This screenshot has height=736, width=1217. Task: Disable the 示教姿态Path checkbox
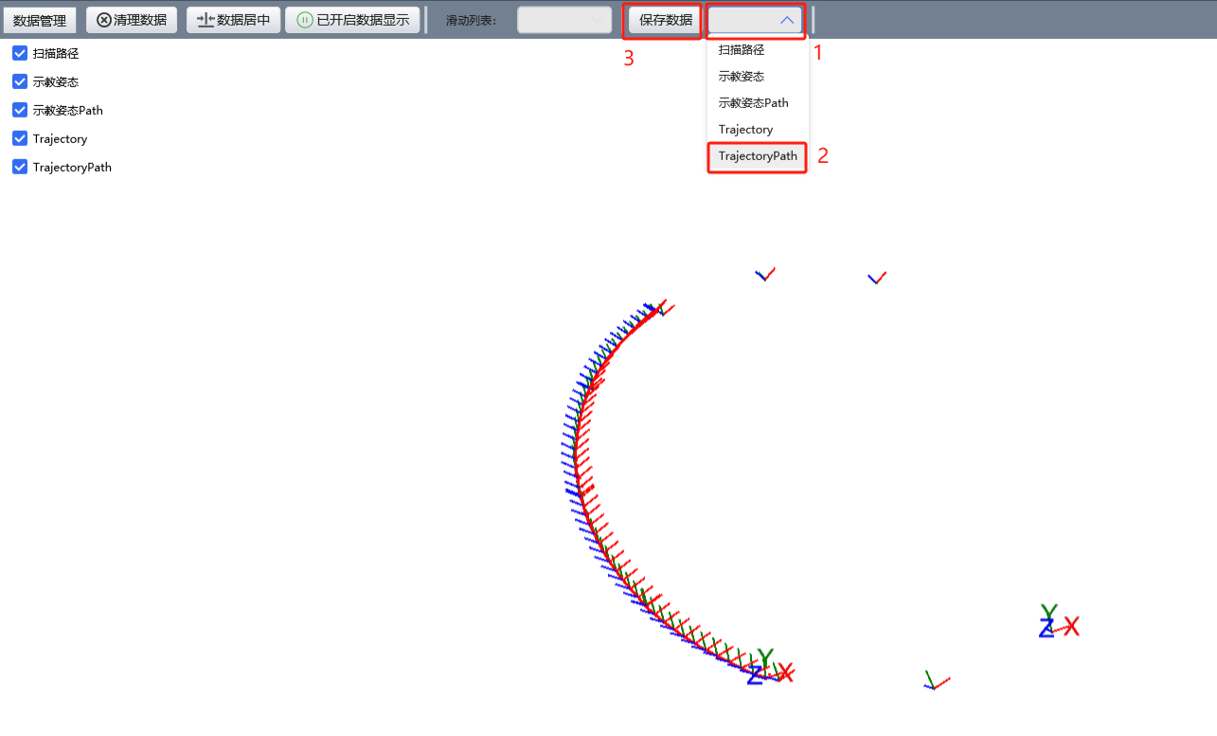20,110
